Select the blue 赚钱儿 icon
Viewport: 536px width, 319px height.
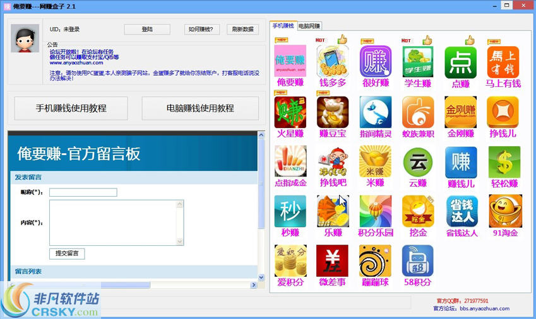tap(461, 163)
